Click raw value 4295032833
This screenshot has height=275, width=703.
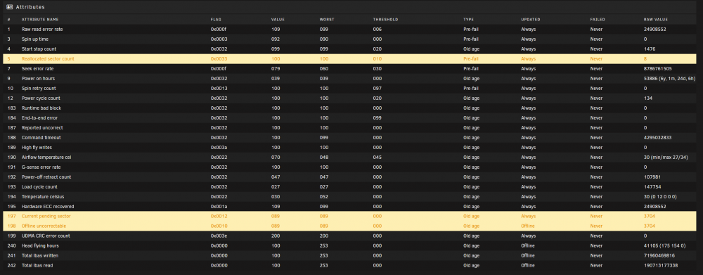(x=658, y=138)
